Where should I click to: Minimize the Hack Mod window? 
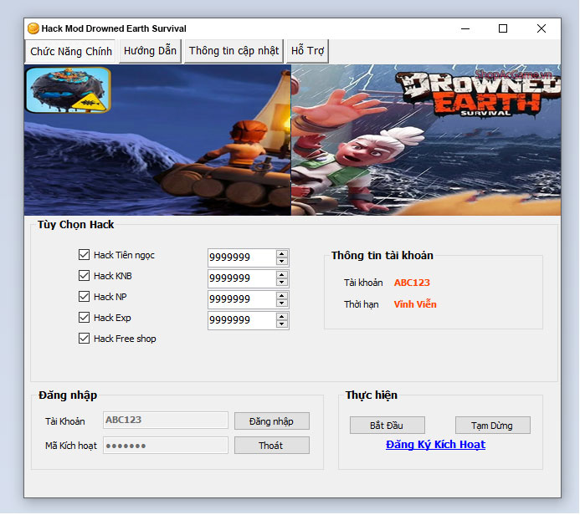465,28
